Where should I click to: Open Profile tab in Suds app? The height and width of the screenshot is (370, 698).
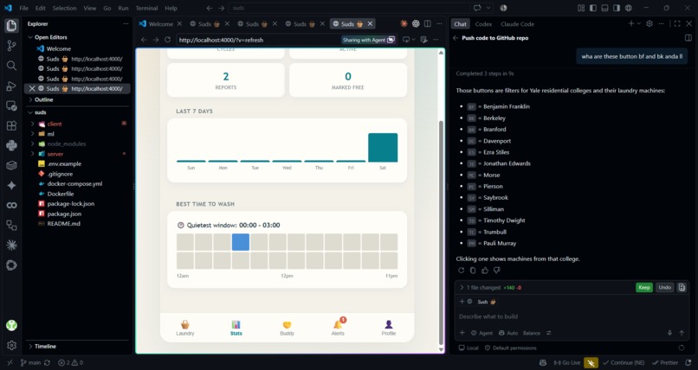[x=389, y=328]
